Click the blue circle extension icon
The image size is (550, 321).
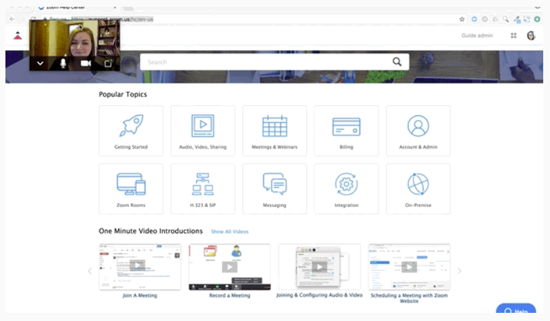coord(474,19)
